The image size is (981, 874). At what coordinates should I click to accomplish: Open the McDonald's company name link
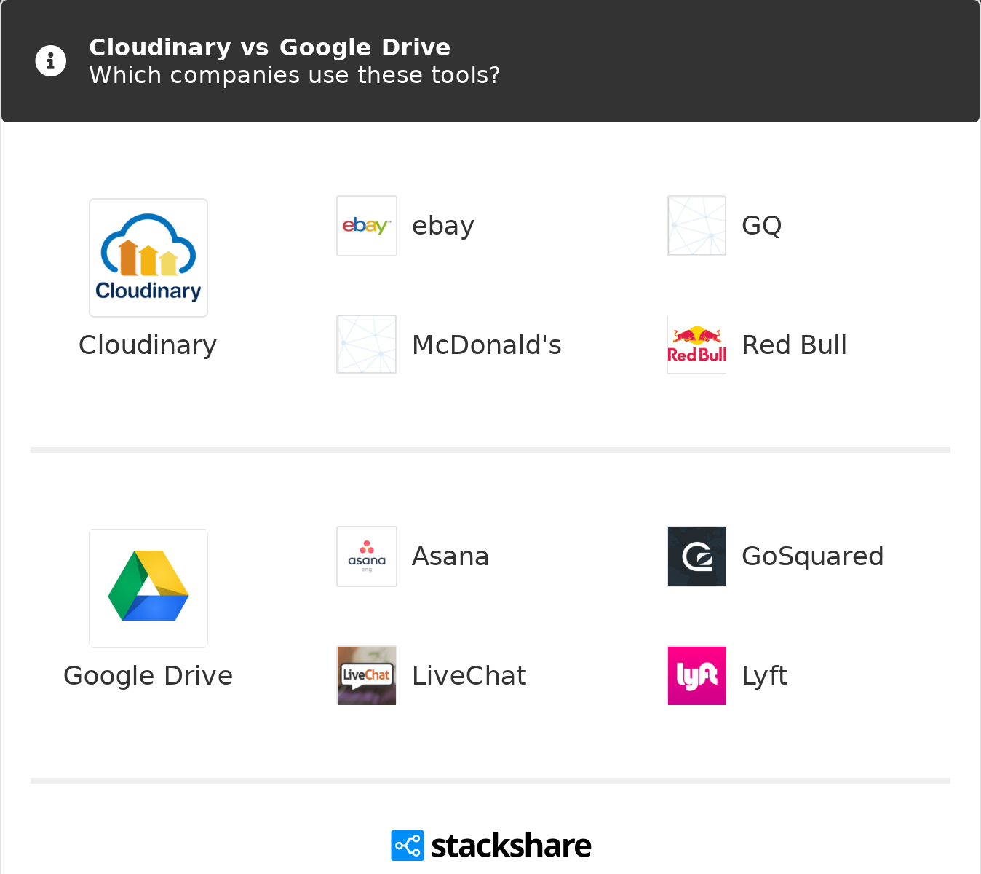point(487,345)
